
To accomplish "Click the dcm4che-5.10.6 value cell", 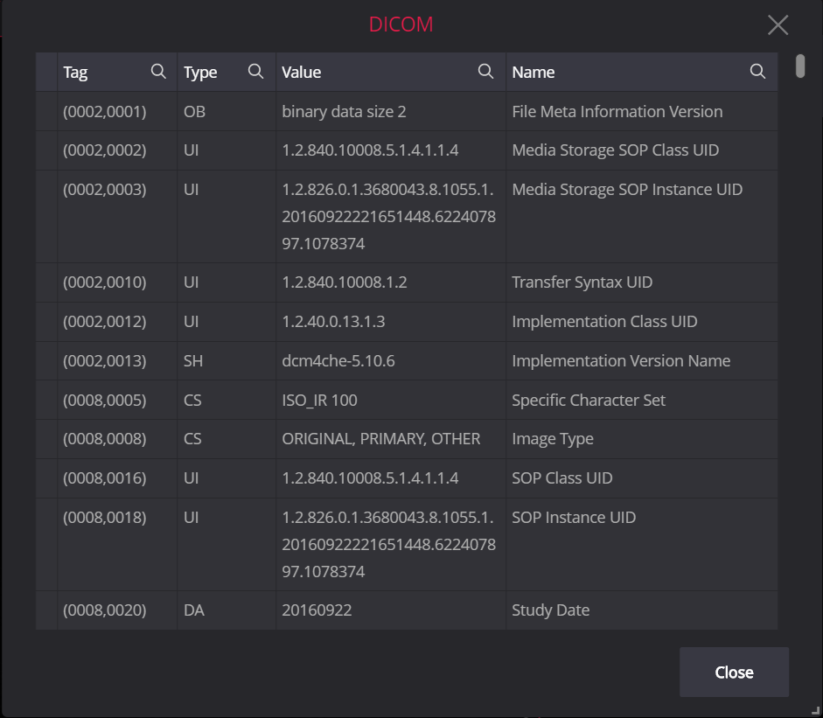I will tap(390, 360).
